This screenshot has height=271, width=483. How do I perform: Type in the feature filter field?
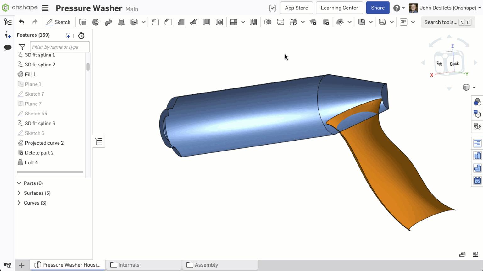click(x=60, y=47)
